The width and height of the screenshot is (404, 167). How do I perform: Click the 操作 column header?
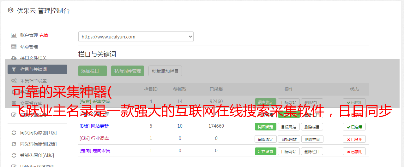tap(289, 89)
